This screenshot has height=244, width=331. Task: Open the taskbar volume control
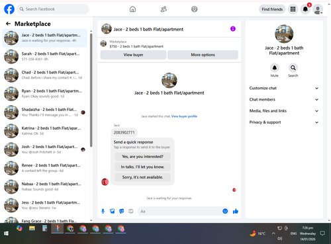(x=280, y=238)
